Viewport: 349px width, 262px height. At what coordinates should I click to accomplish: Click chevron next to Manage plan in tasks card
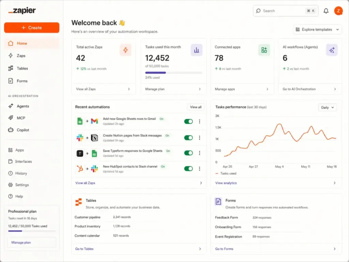(200, 89)
